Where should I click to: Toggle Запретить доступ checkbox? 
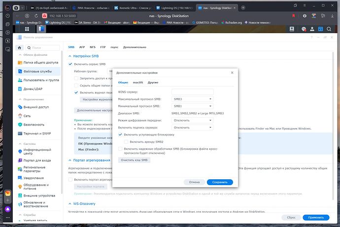point(76,78)
